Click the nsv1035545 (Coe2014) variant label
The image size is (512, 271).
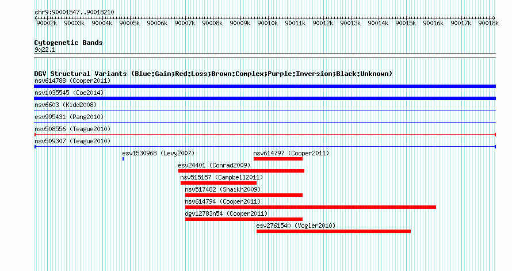tap(69, 93)
